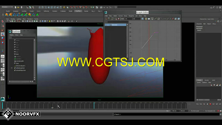Toggle the pin circle beside timewarp in Graph Editor
This screenshot has height=125, width=222.
click(x=106, y=25)
